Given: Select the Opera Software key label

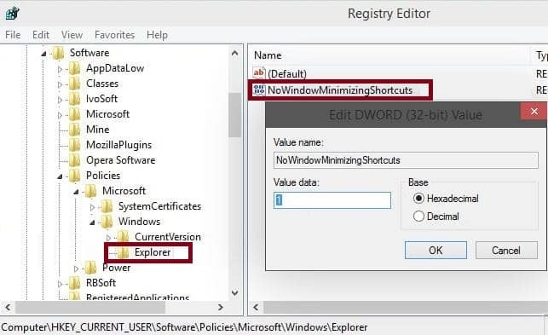Looking at the screenshot, I should pos(120,160).
